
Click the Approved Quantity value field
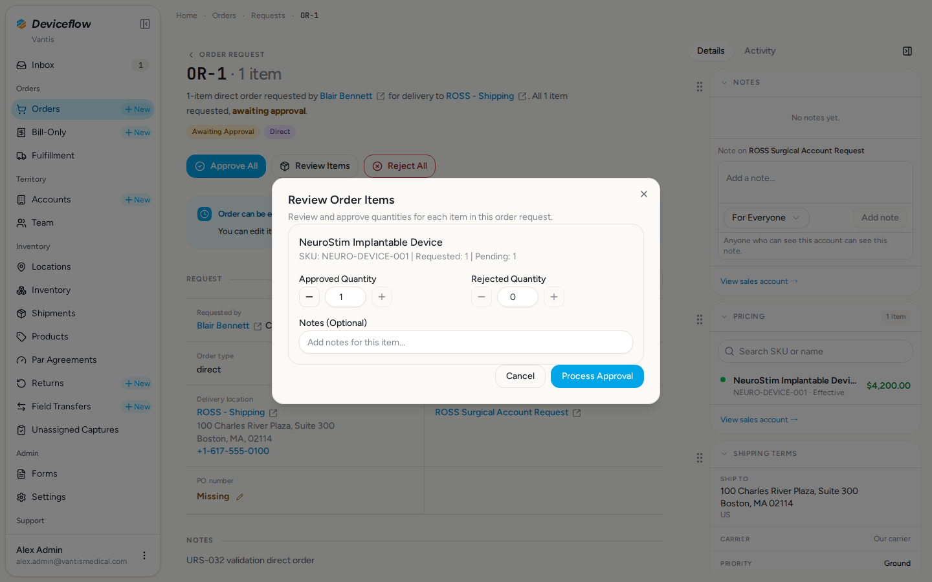[x=346, y=297]
